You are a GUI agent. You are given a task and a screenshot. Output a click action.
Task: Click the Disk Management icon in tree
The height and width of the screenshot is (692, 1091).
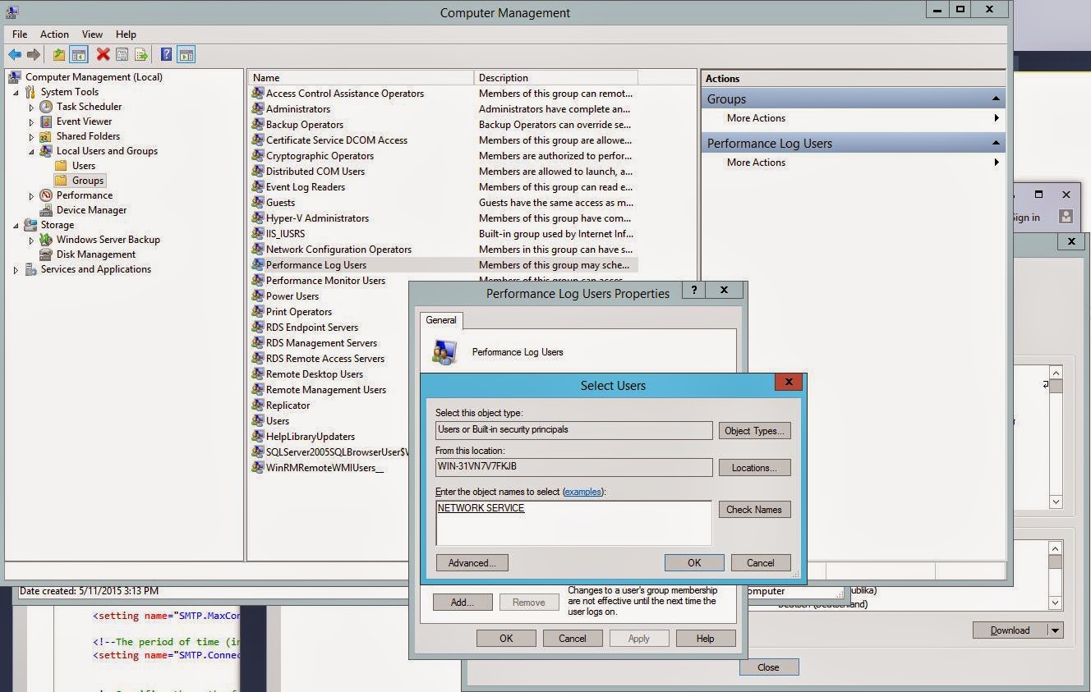coord(47,254)
